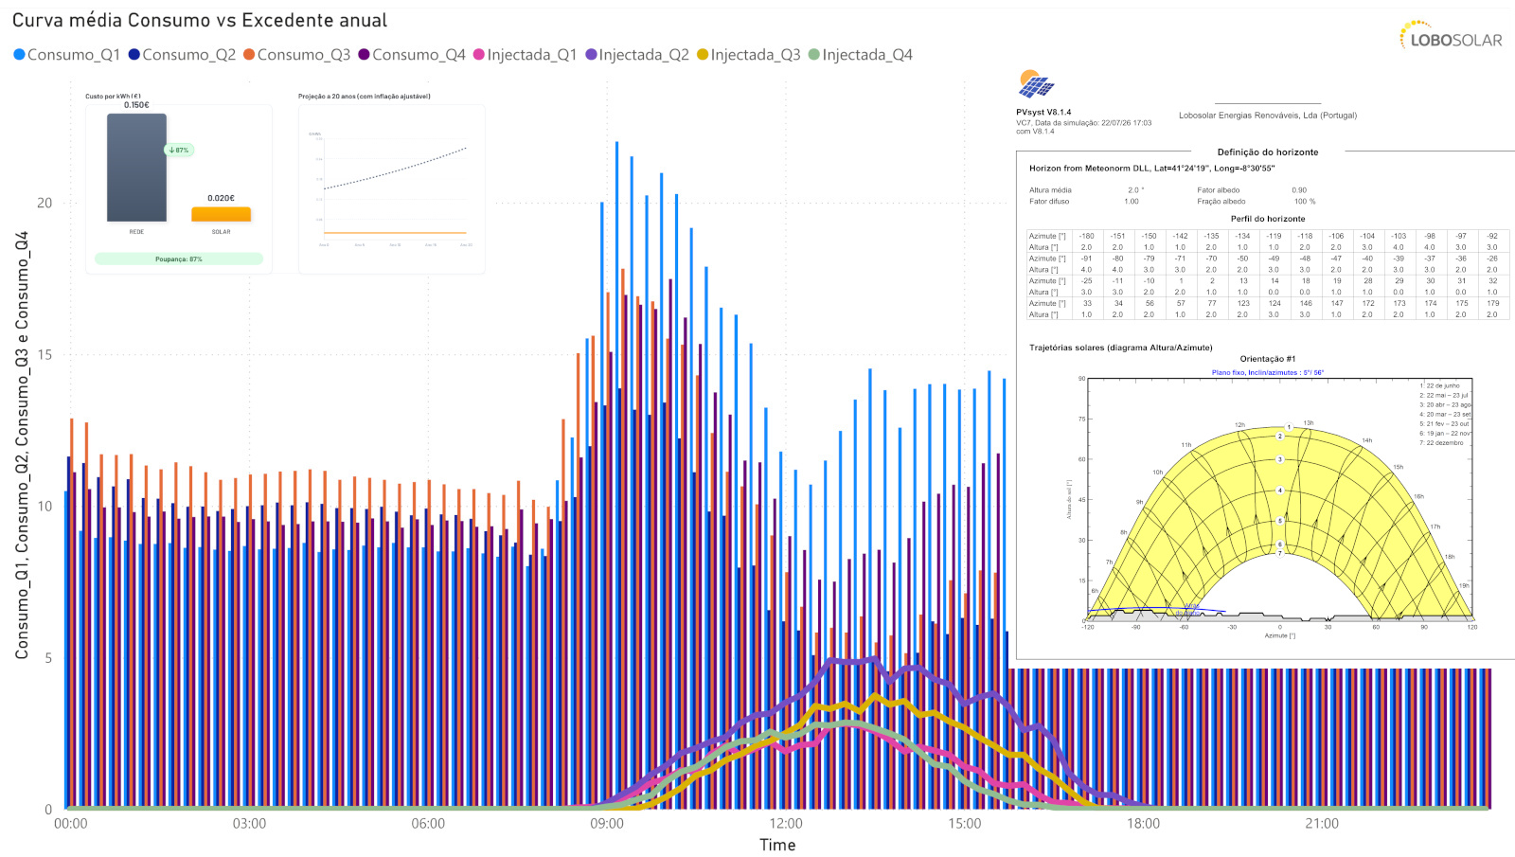
Task: Click the Perfil do horizonte table title
Action: click(x=1268, y=219)
